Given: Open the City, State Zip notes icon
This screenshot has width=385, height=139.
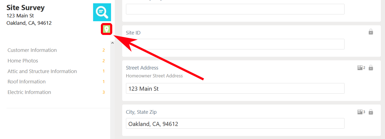Looking at the screenshot, I should click(x=361, y=112).
